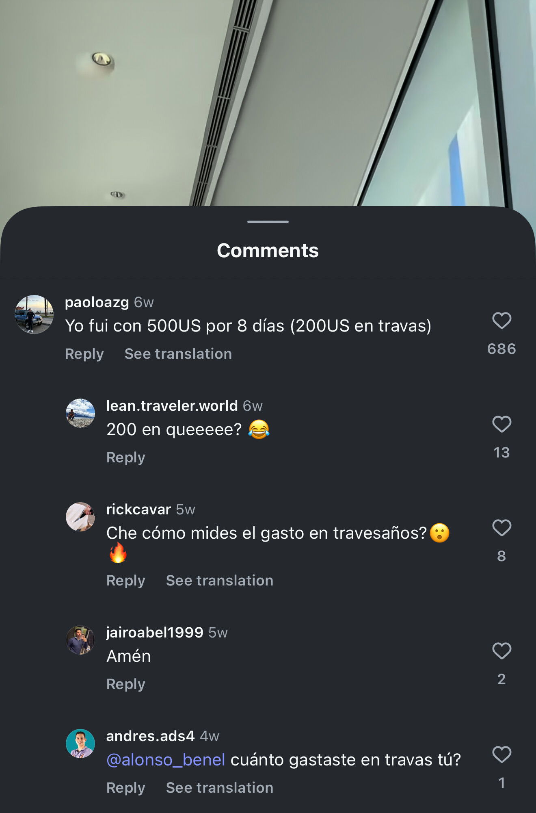Open paoloazg's profile picture
This screenshot has height=813, width=536.
point(34,314)
